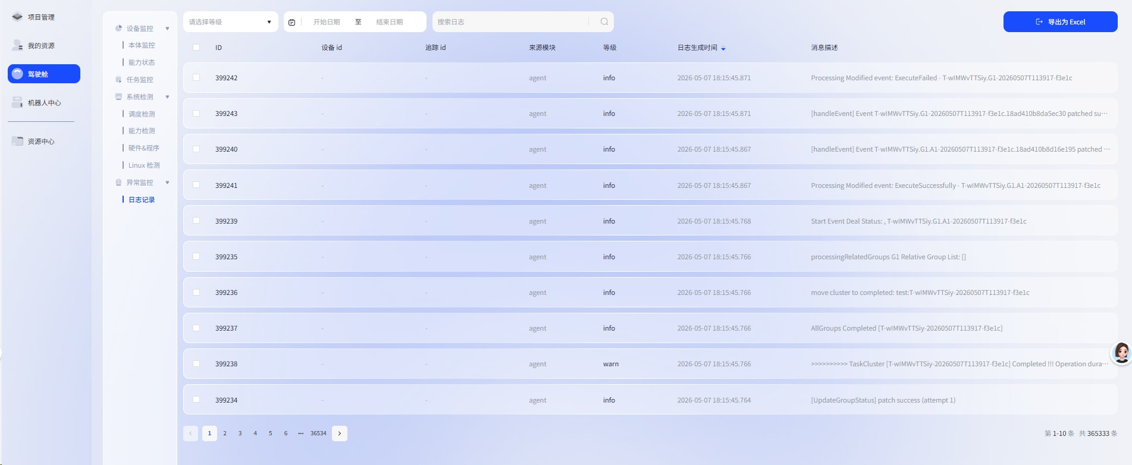Screen dimensions: 1132x465
Task: Open 能力检测 menu item
Action: point(142,130)
